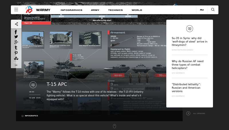Open the Infographics menu
The height and width of the screenshot is (130, 229).
click(x=71, y=10)
